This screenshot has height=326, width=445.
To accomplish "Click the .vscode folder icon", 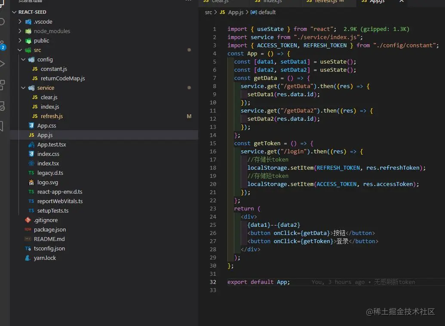I will (x=28, y=22).
